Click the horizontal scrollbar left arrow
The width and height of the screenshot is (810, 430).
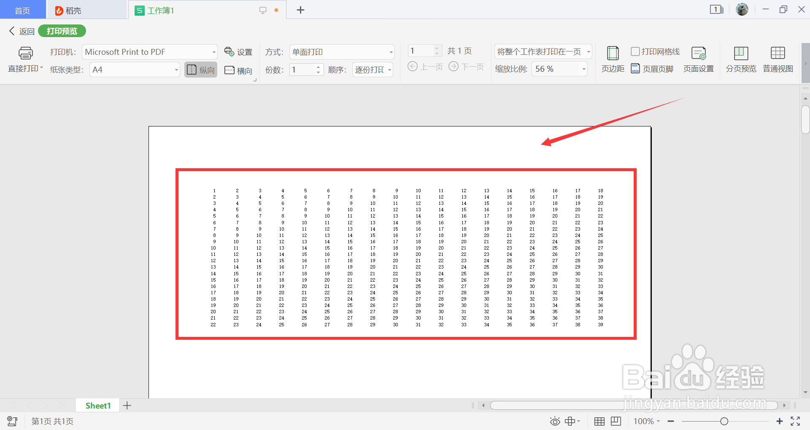click(x=483, y=405)
